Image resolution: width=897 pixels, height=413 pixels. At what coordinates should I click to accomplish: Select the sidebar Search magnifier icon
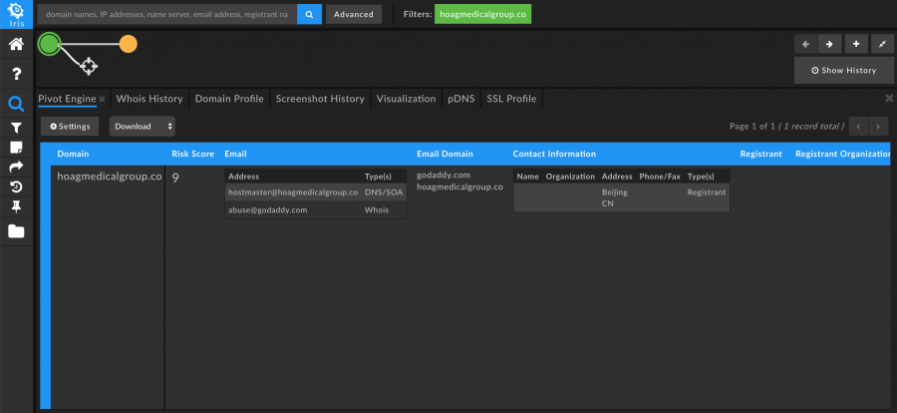pyautogui.click(x=17, y=105)
